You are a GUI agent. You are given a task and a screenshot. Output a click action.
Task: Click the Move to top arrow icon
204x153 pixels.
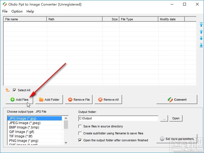click(201, 24)
